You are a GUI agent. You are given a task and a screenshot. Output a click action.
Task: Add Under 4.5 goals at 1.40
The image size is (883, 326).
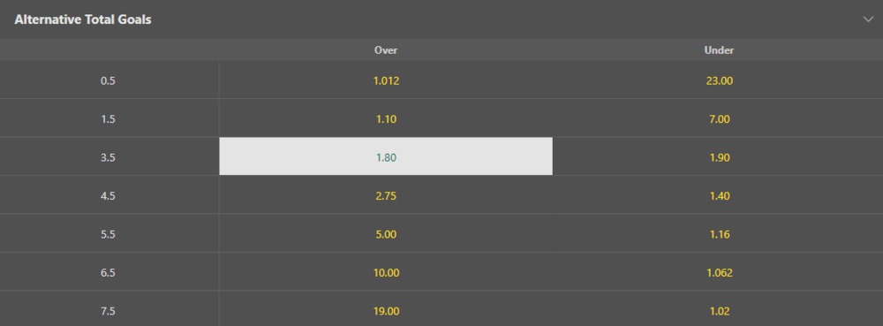click(x=719, y=195)
